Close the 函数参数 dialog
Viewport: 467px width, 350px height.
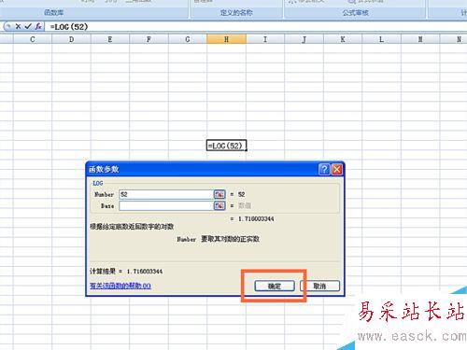(x=337, y=170)
